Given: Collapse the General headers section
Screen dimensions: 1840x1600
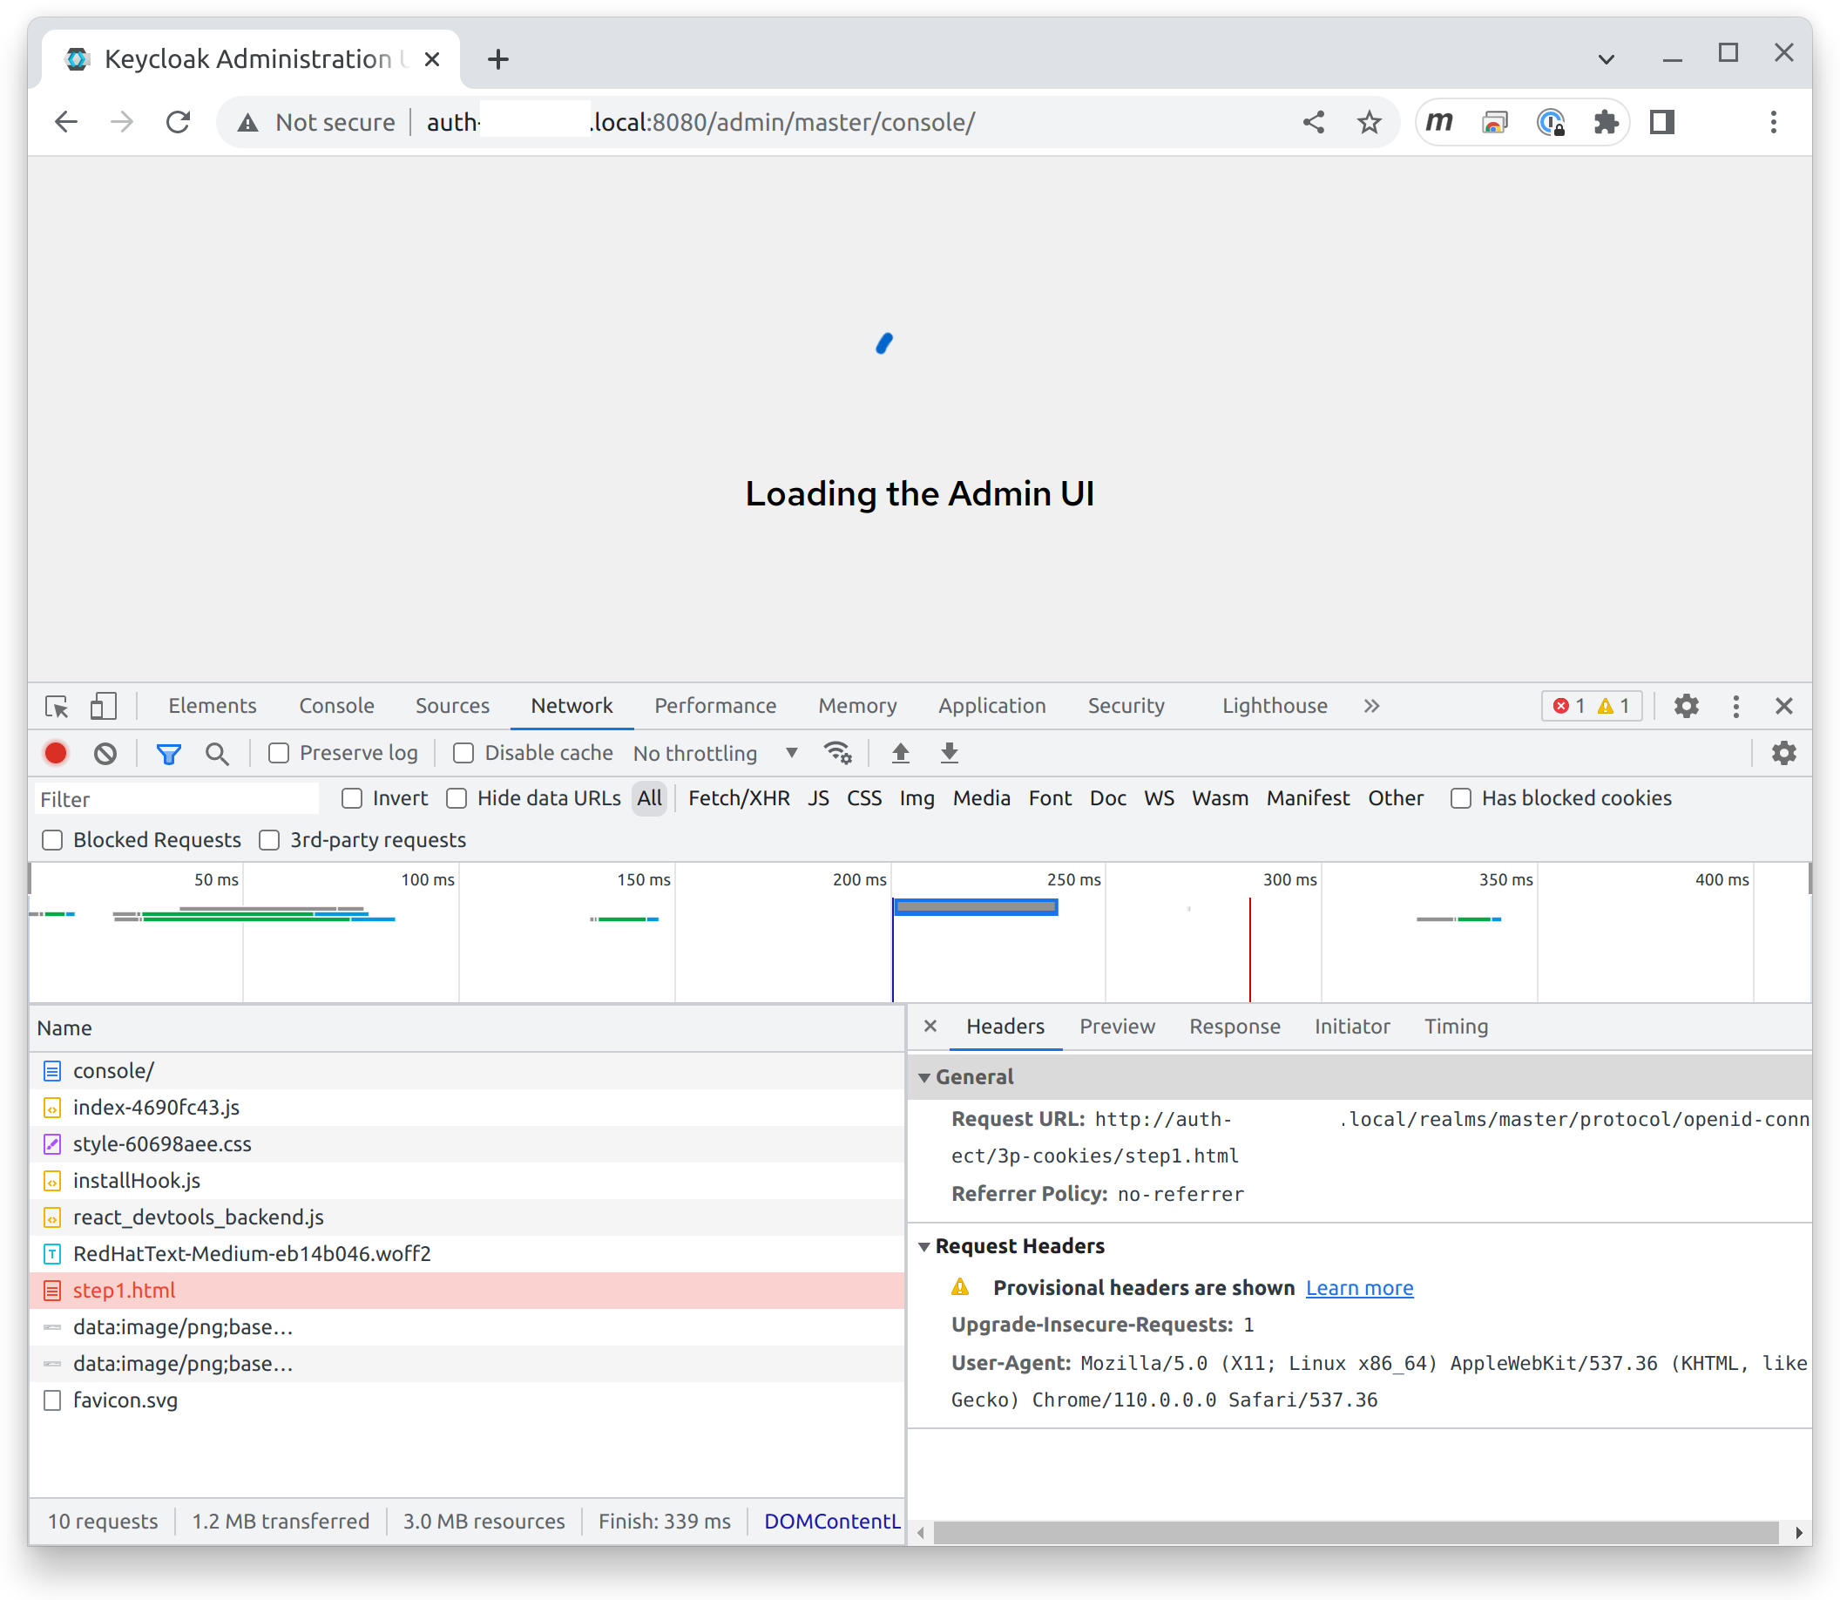Looking at the screenshot, I should pyautogui.click(x=925, y=1078).
